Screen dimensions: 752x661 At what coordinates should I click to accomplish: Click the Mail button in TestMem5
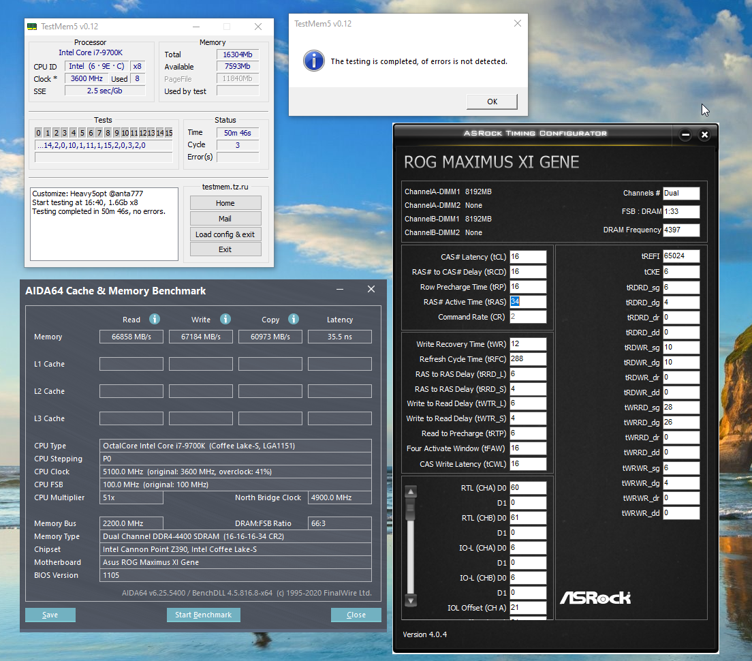pyautogui.click(x=225, y=219)
